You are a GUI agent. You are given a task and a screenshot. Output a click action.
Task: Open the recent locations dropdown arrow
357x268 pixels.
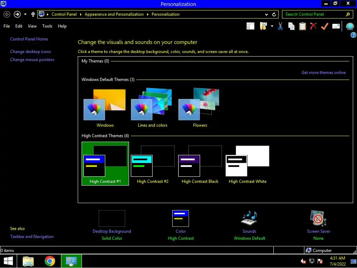(25, 14)
